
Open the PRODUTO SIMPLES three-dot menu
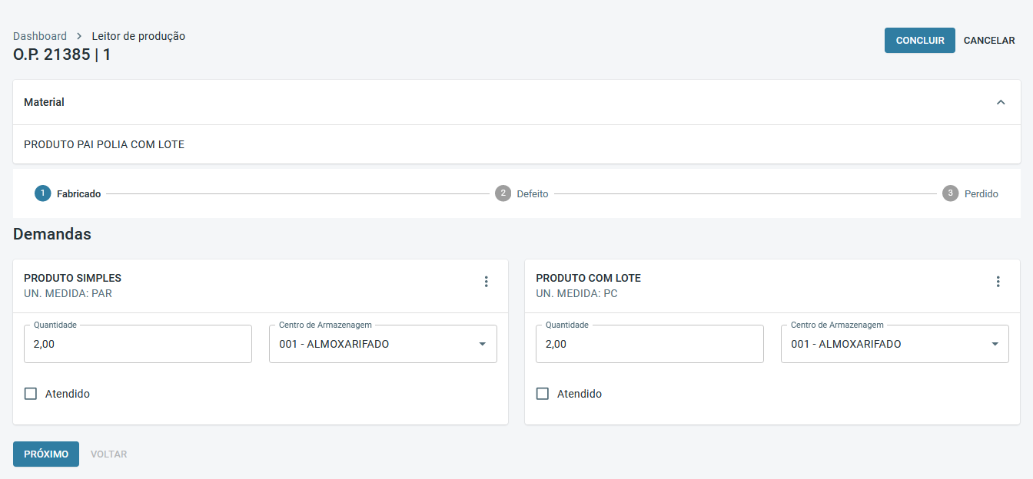tap(486, 282)
